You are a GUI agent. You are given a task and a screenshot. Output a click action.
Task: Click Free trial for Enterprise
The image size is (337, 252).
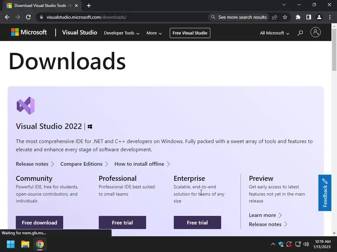pos(197,222)
